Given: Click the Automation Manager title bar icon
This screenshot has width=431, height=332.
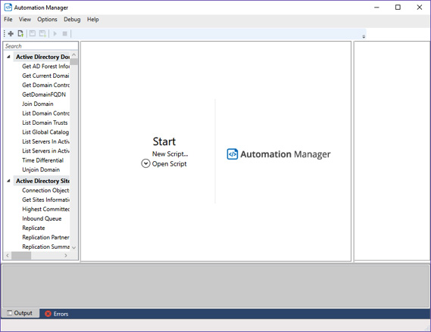Looking at the screenshot, I should point(8,8).
